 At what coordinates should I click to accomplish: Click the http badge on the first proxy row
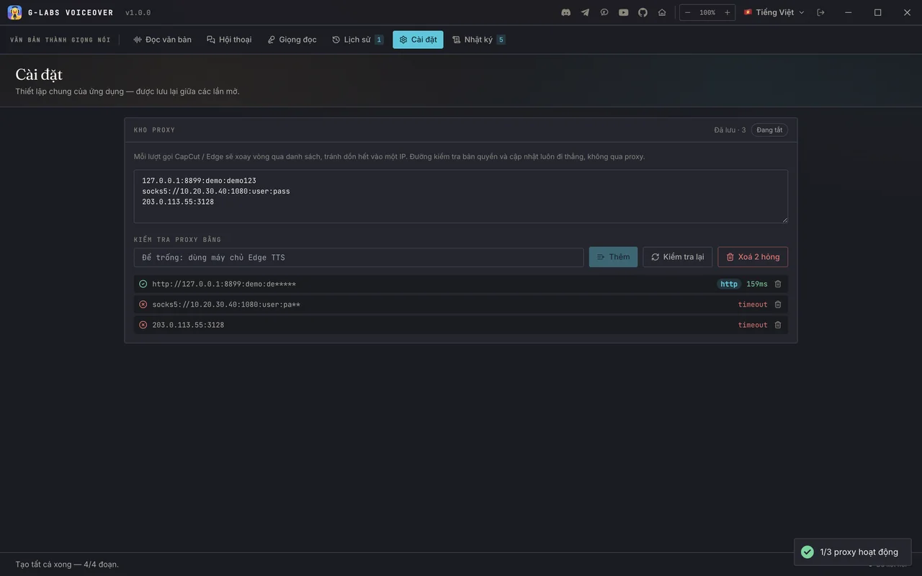tap(729, 284)
